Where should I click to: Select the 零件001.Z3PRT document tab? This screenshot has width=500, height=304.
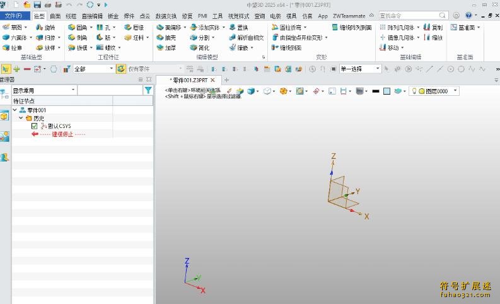190,80
